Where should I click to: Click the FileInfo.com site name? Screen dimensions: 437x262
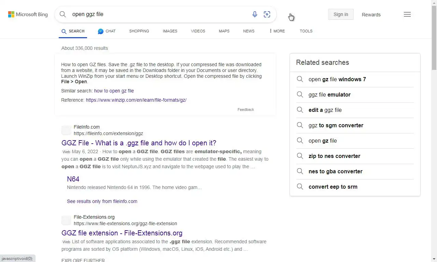87,127
